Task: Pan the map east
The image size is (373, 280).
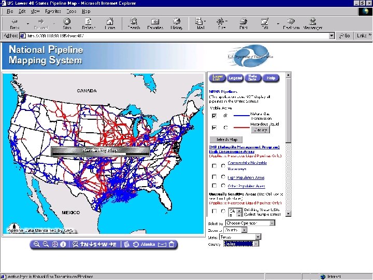Action: pos(112,244)
